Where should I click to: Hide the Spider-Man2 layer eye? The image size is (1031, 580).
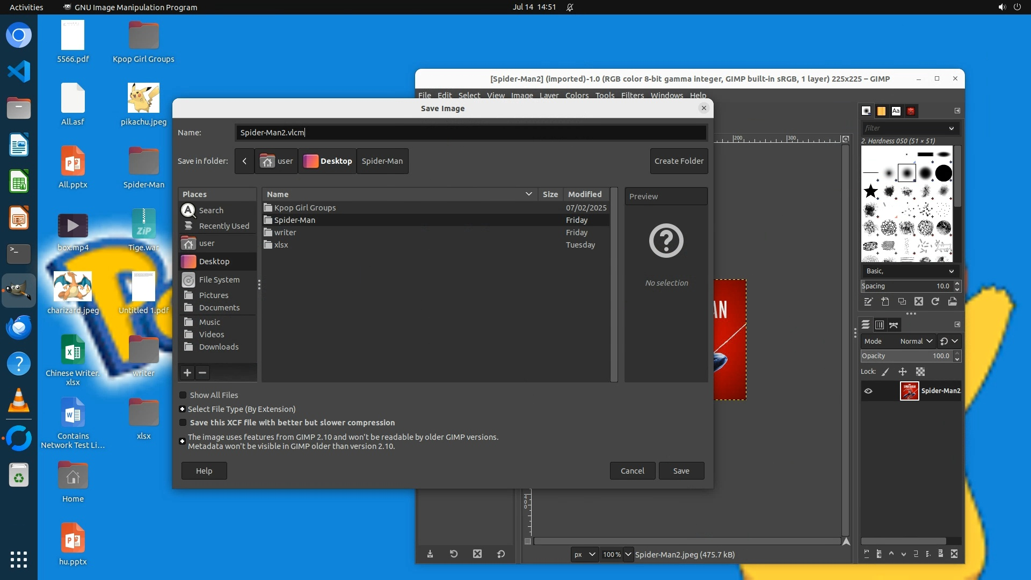pyautogui.click(x=868, y=391)
